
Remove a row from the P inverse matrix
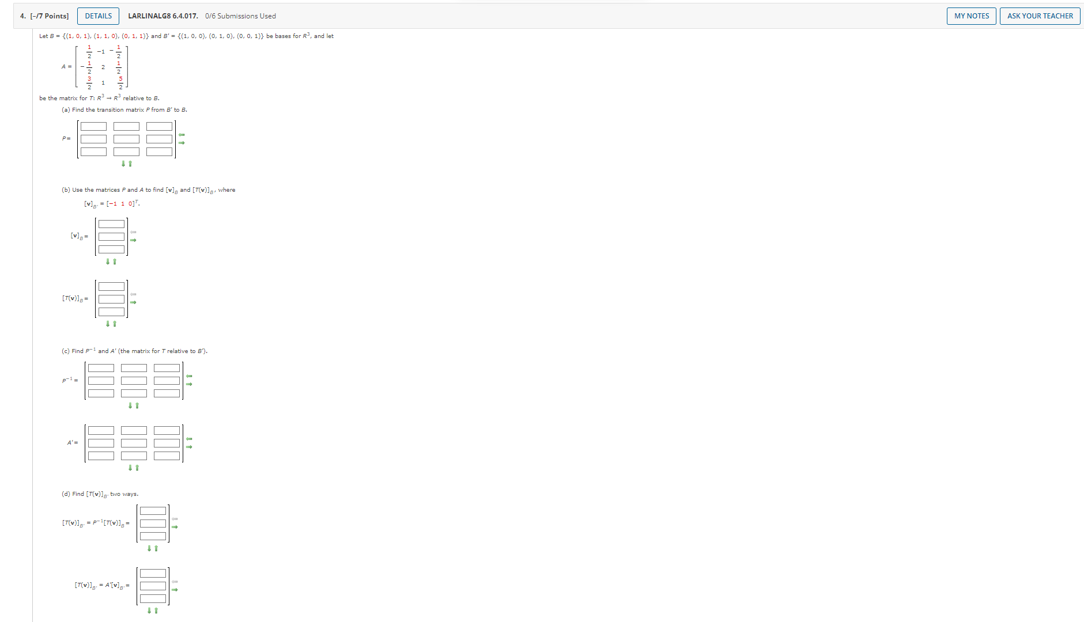tap(136, 406)
